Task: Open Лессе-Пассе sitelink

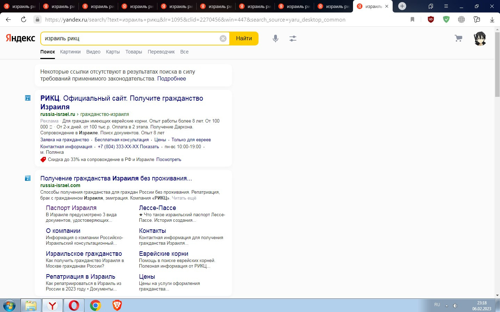Action: point(157,208)
